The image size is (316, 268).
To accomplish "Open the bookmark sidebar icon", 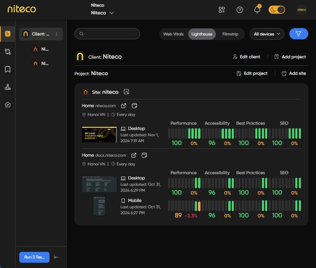I will (x=8, y=69).
